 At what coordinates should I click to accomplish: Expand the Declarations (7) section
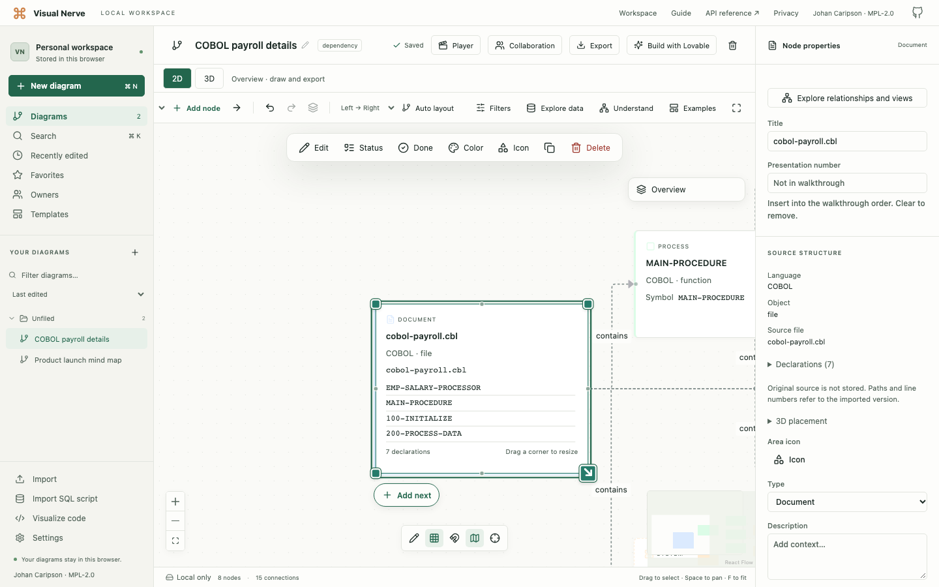801,365
